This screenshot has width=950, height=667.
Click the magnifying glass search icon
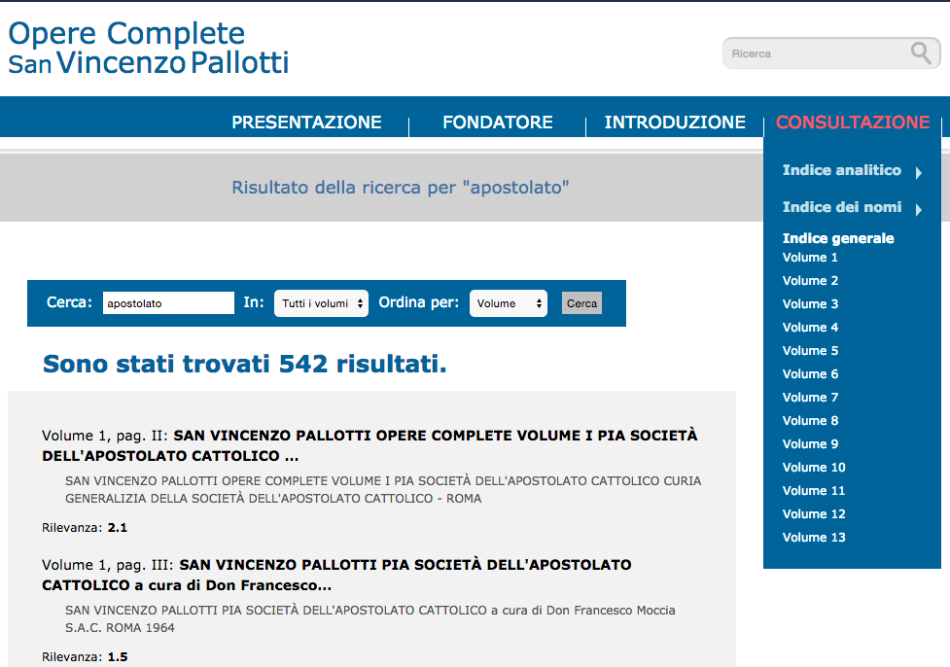(921, 53)
